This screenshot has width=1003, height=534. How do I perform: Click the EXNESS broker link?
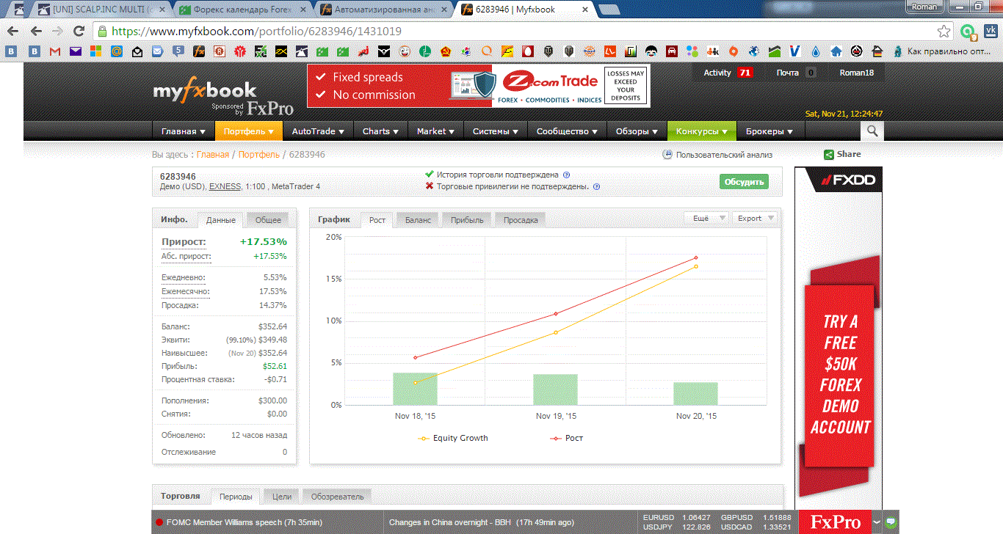pyautogui.click(x=225, y=187)
